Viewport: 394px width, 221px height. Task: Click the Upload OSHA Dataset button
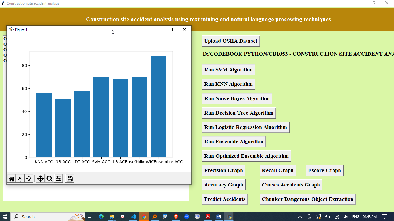pyautogui.click(x=231, y=41)
